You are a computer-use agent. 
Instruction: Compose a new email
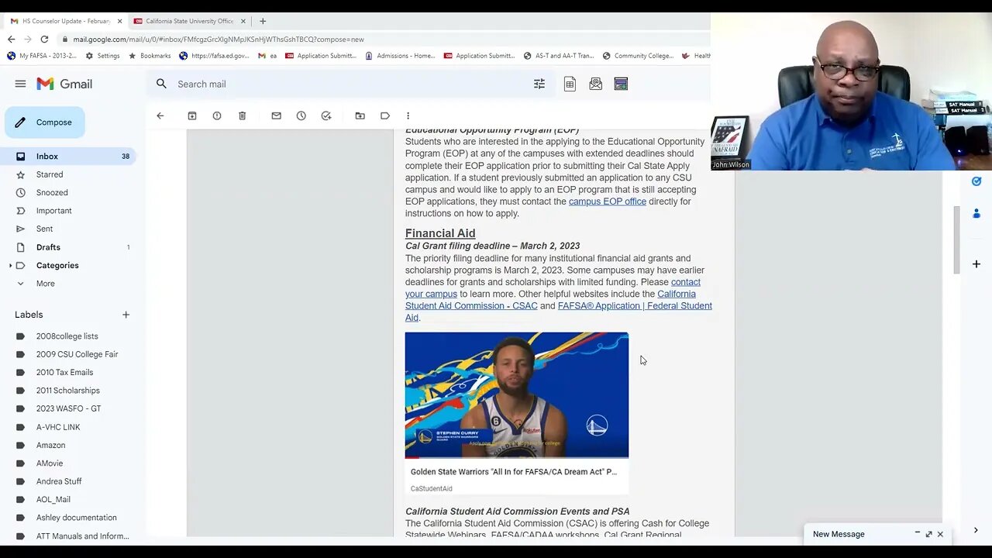point(45,122)
